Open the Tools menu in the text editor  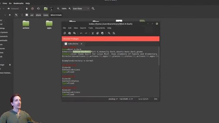(x=90, y=28)
